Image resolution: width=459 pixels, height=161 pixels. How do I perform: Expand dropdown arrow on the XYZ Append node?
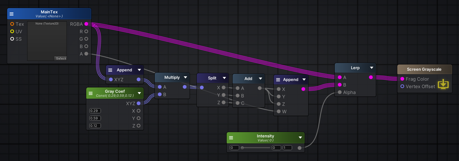139,70
